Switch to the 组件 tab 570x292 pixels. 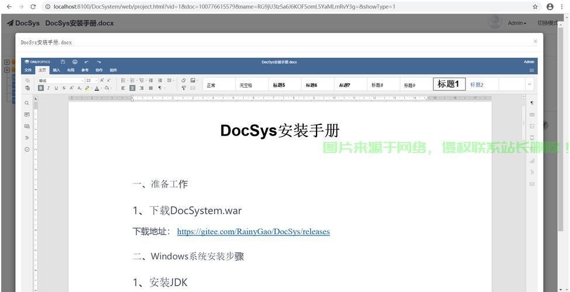(113, 70)
